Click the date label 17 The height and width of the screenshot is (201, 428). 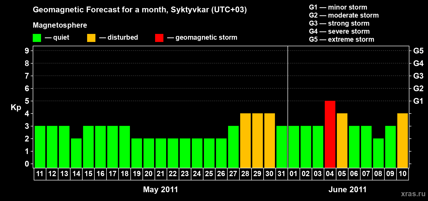point(113,174)
